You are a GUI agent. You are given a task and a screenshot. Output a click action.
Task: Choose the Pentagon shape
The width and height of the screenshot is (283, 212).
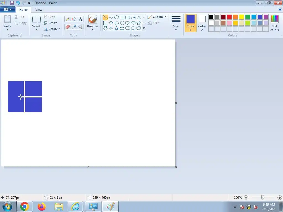(117, 23)
